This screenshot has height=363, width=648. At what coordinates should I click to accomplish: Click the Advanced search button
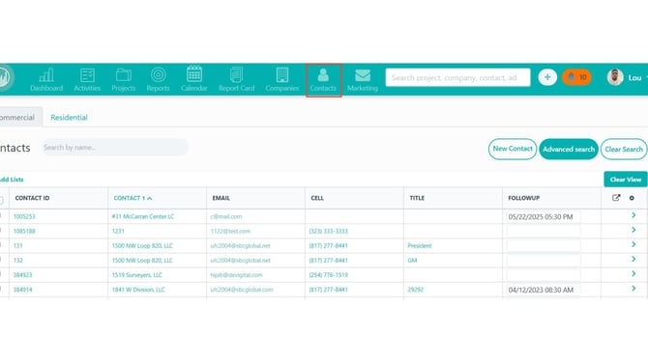click(569, 149)
